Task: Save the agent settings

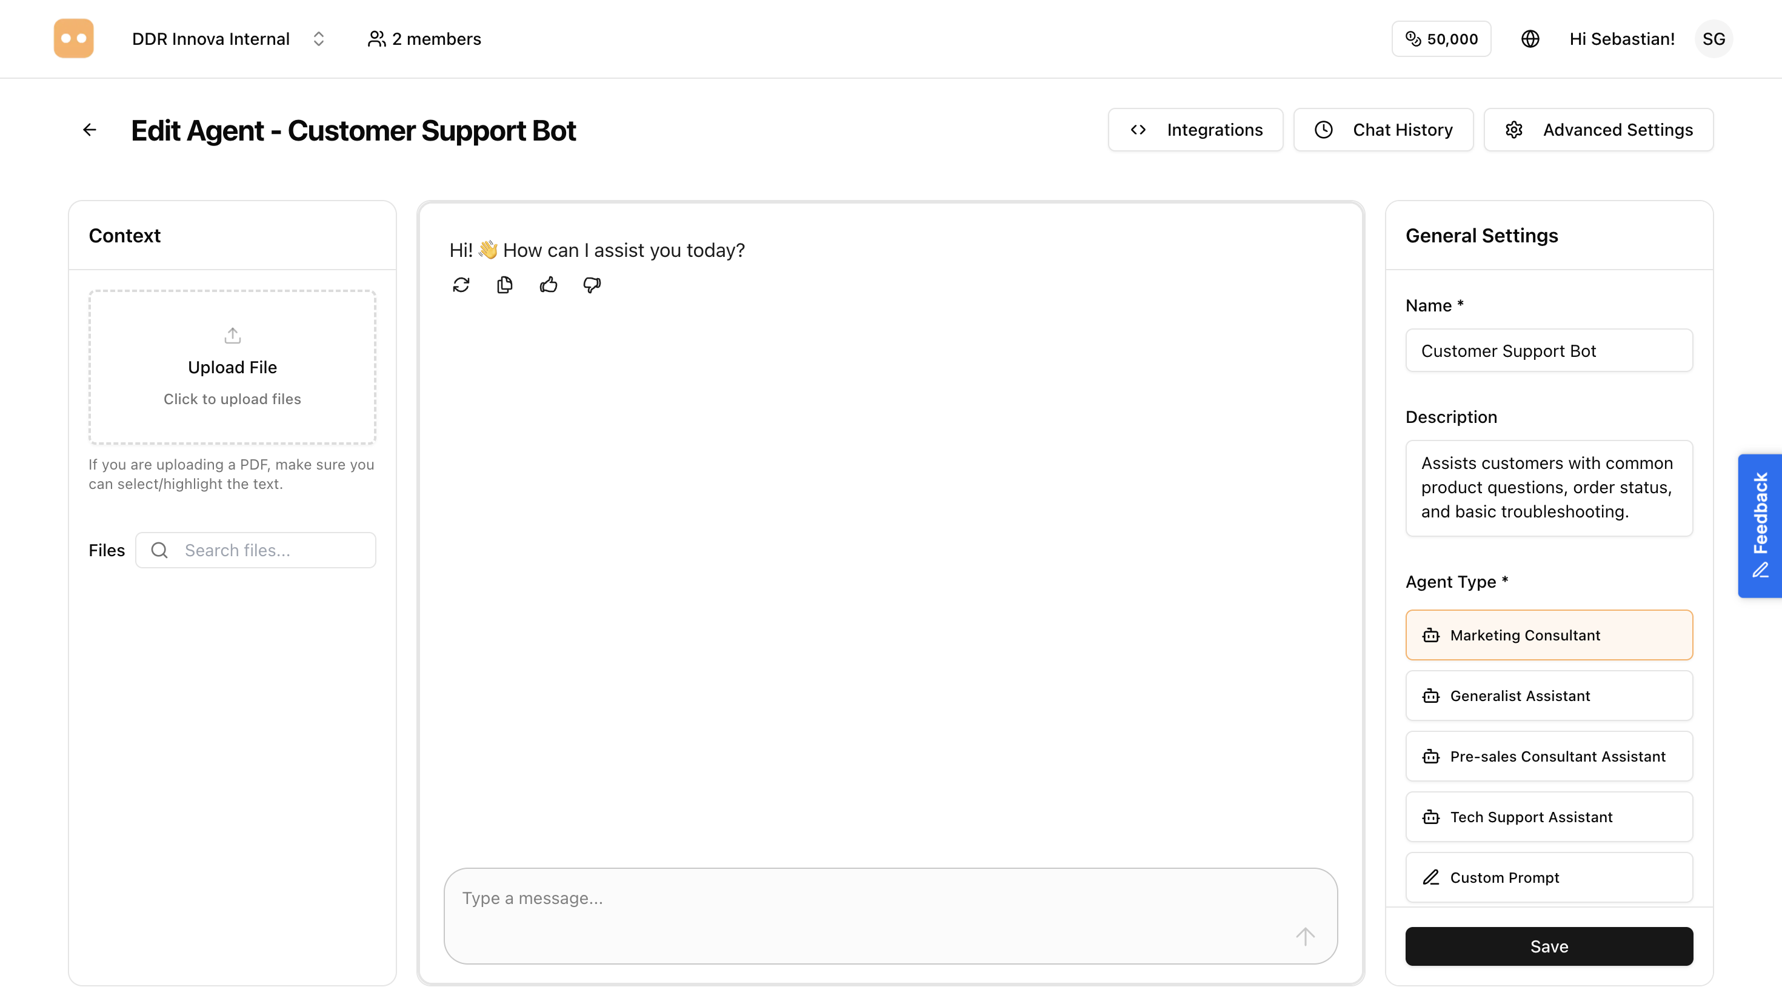Action: coord(1548,946)
